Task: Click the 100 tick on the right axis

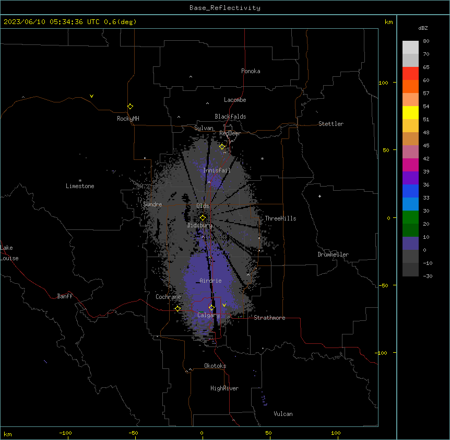Action: pyautogui.click(x=383, y=83)
